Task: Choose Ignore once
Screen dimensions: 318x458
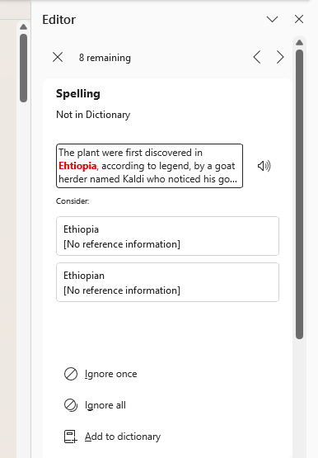Action: point(101,374)
